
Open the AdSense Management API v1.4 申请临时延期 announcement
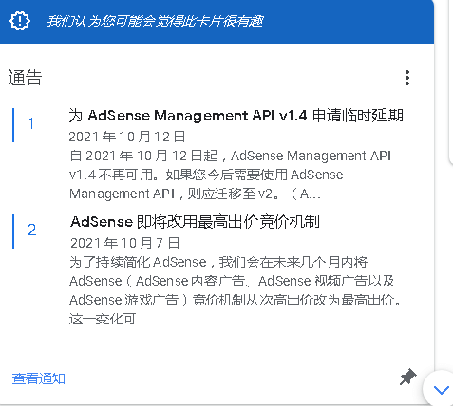click(236, 116)
